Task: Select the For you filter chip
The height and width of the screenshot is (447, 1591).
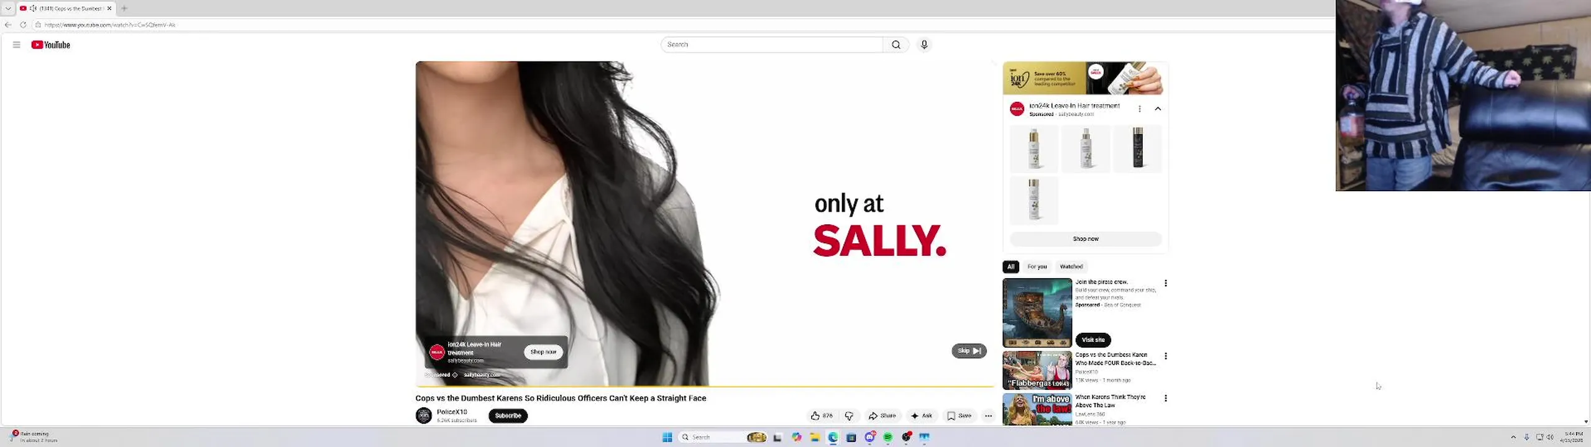Action: pyautogui.click(x=1037, y=266)
